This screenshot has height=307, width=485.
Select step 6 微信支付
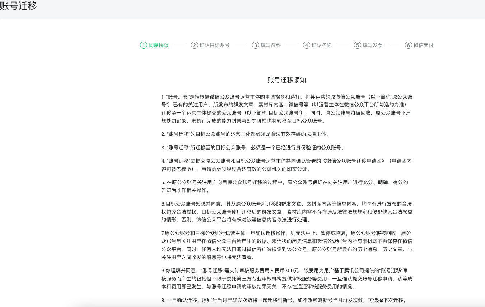coord(419,45)
